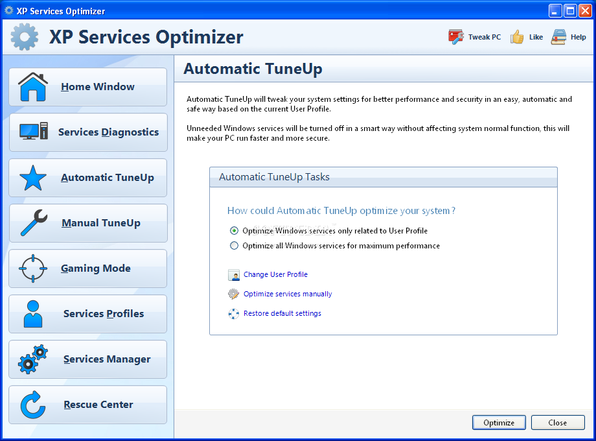The width and height of the screenshot is (596, 441).
Task: Open Rescue Center
Action: [88, 405]
